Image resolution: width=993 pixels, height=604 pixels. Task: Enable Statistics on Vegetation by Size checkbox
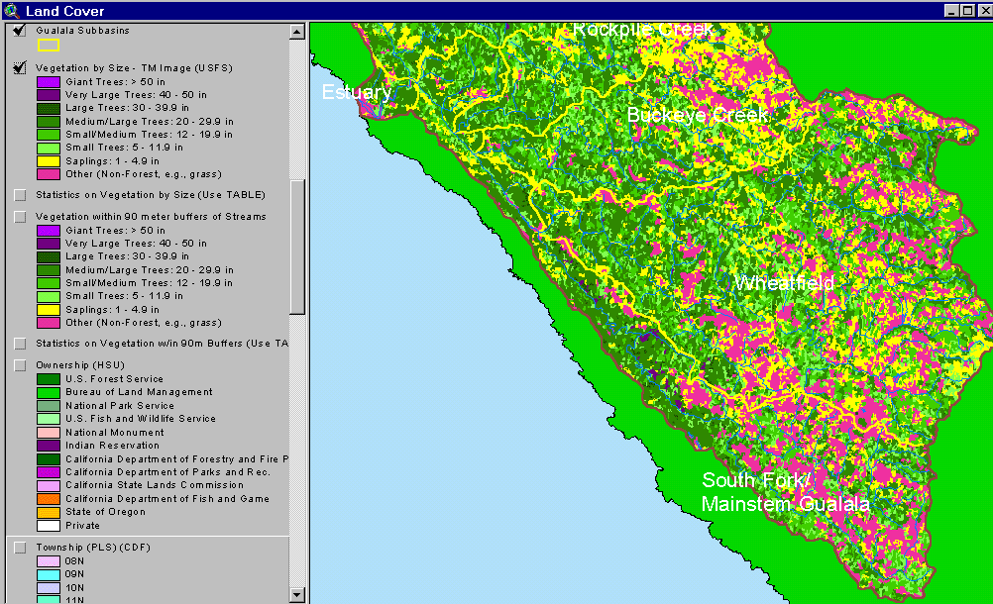tap(20, 195)
